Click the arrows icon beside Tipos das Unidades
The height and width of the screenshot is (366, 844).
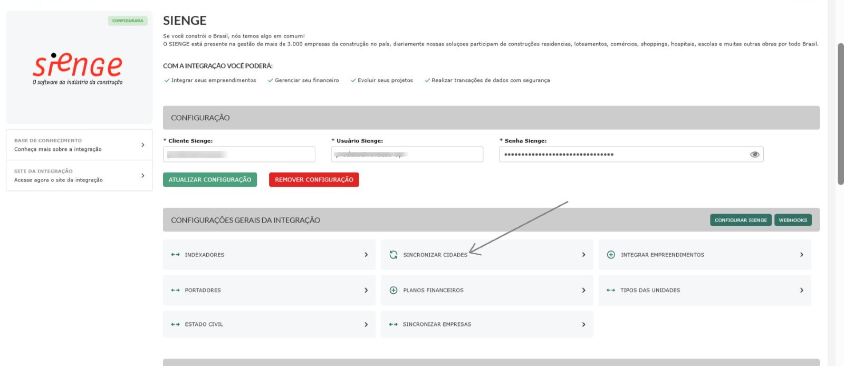[x=611, y=290]
